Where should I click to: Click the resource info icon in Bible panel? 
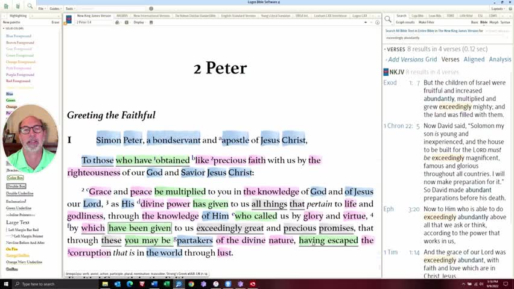pos(377,22)
